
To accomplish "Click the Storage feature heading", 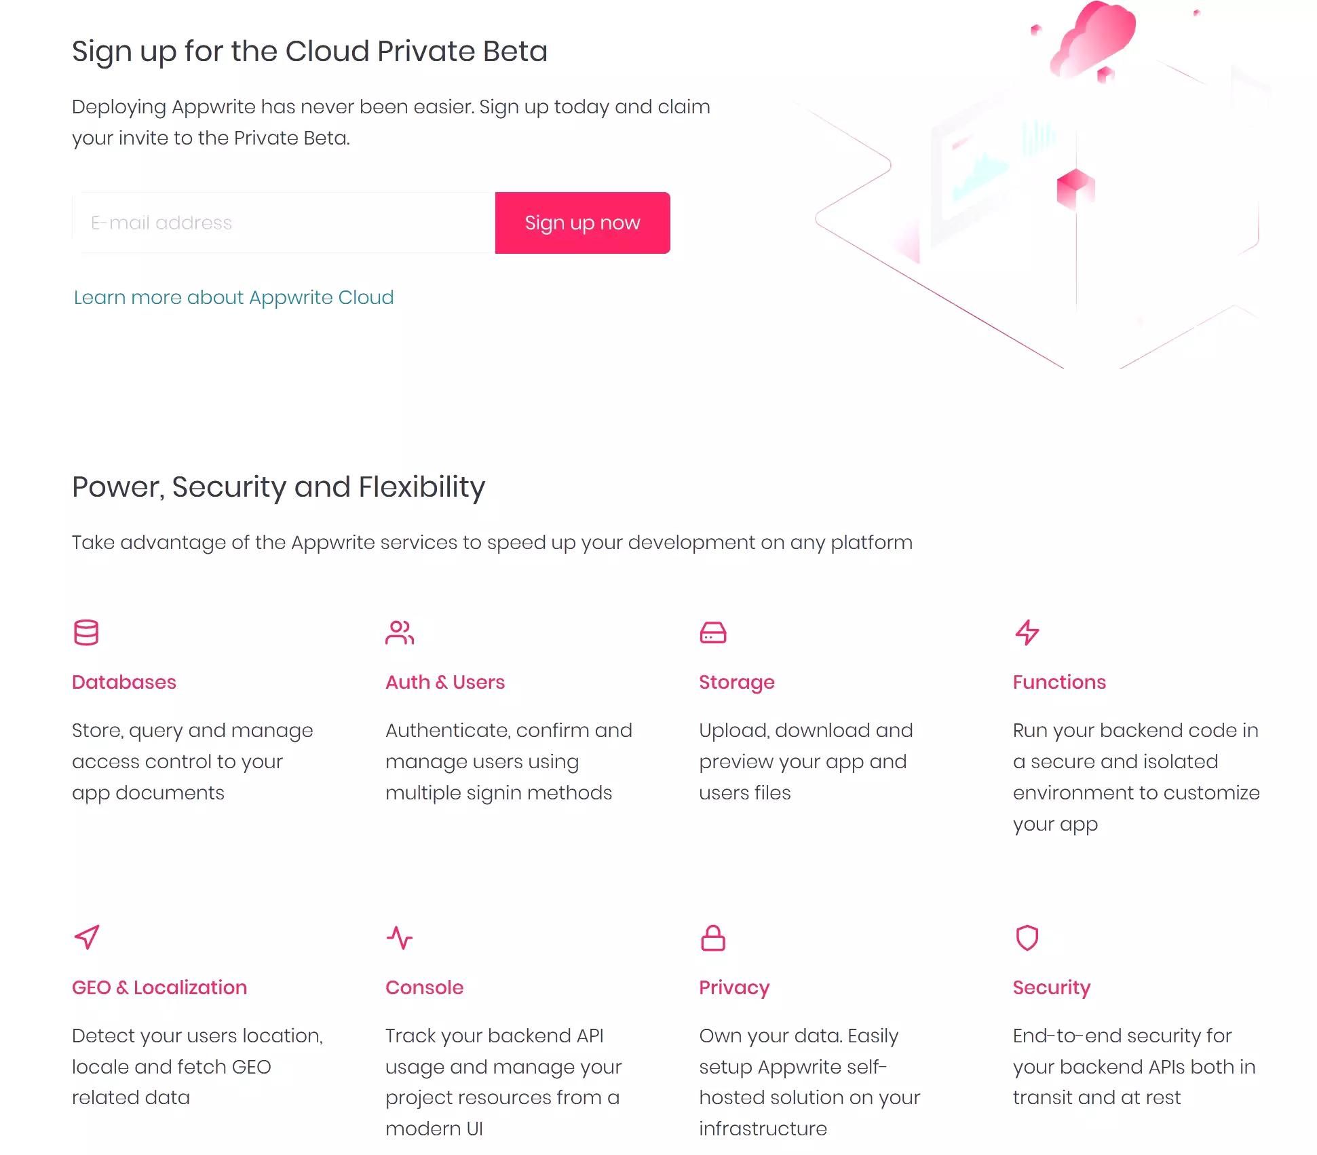I will pos(737,682).
